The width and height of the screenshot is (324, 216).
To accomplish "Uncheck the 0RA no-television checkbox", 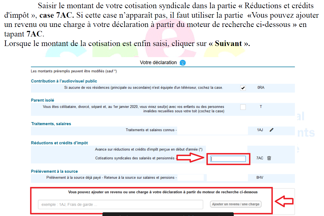I will click(x=243, y=88).
